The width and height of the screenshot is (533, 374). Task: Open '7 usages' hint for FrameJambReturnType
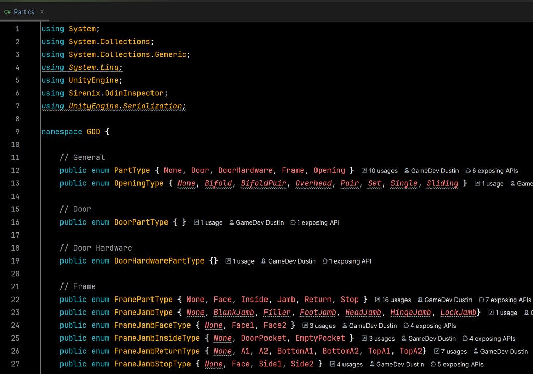(x=454, y=352)
